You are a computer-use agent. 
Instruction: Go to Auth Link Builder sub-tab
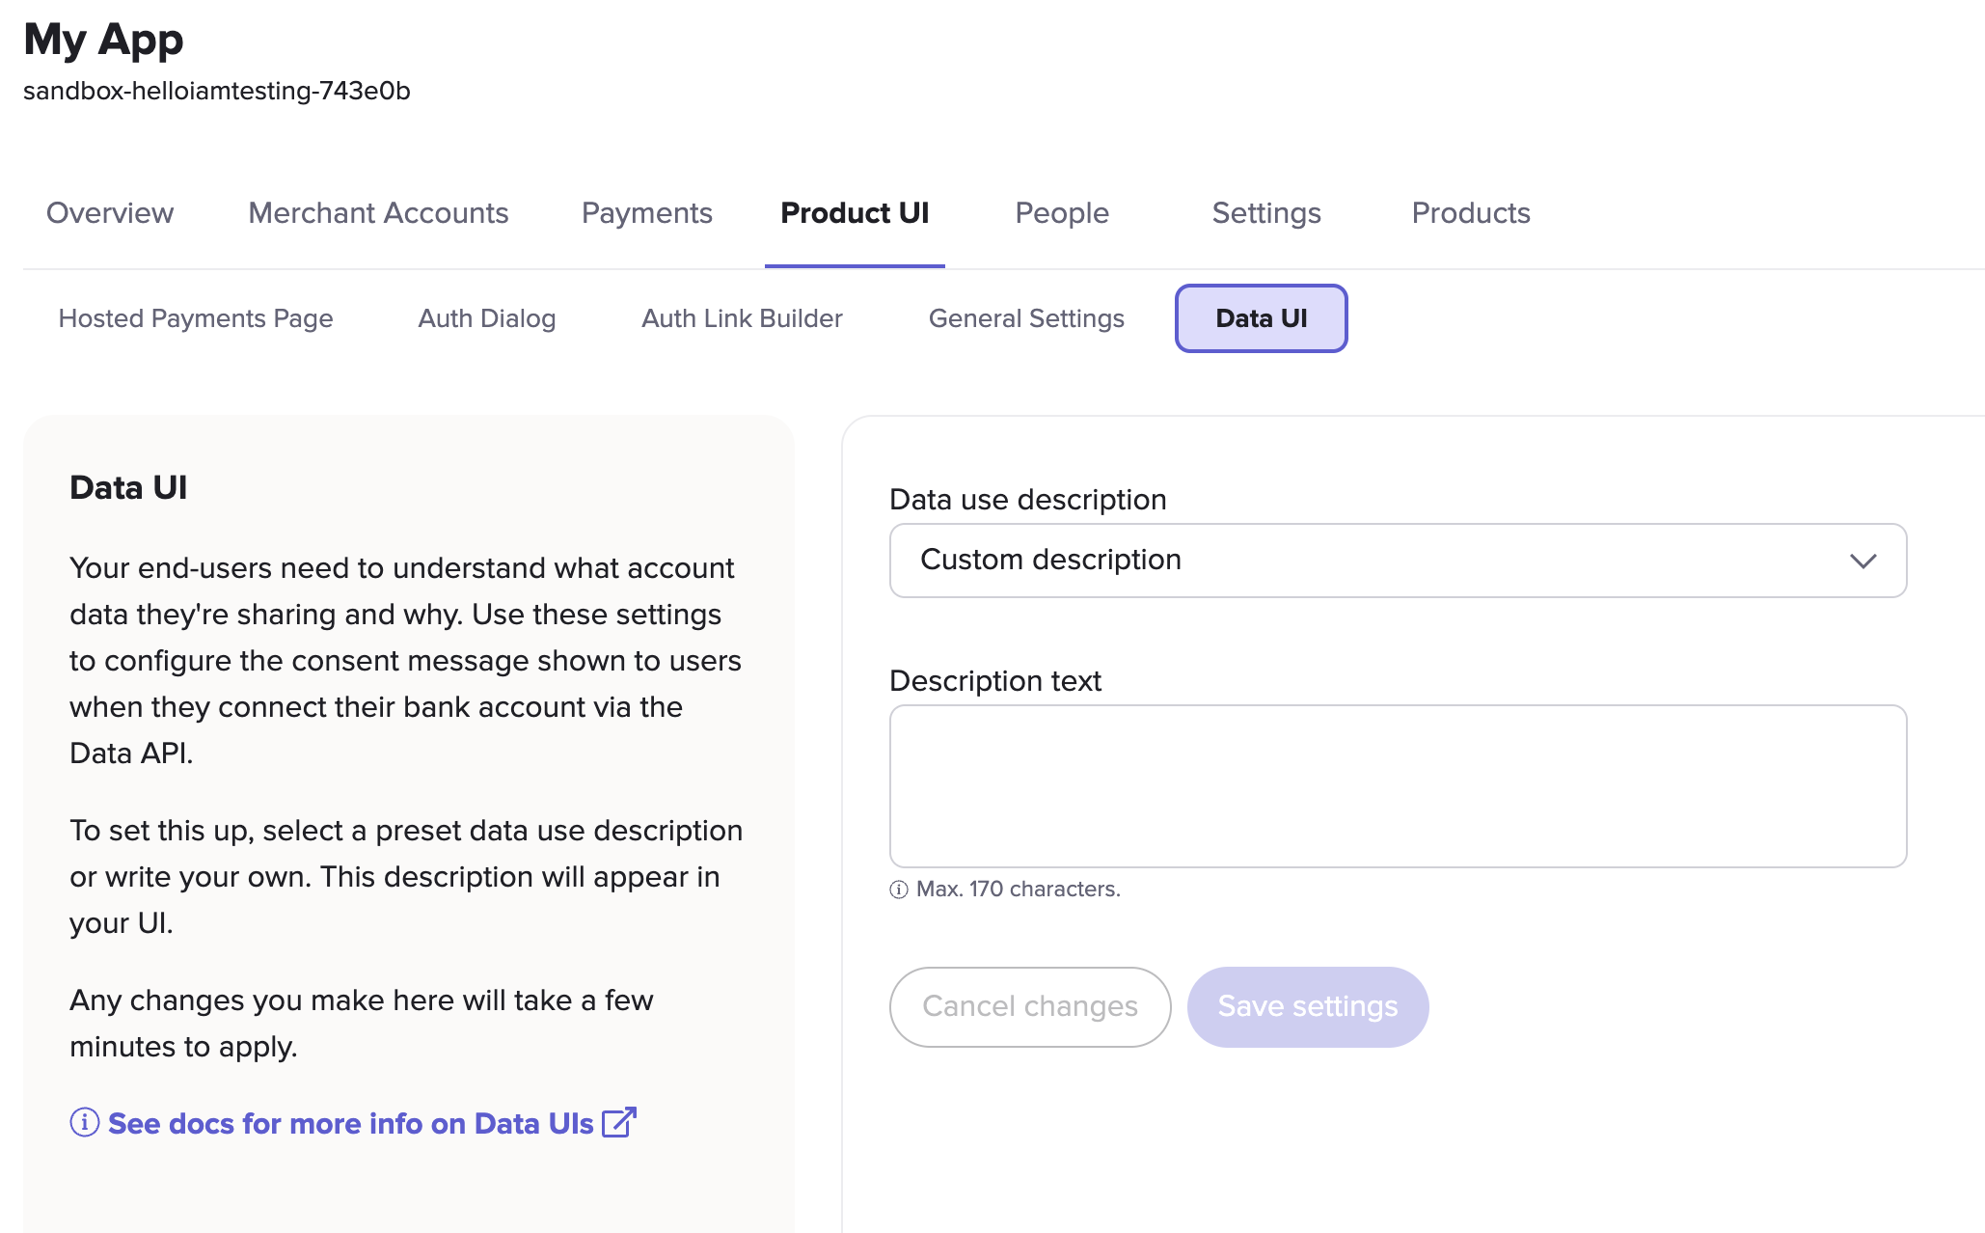[742, 318]
